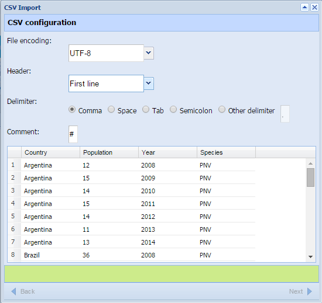This screenshot has width=322, height=303.
Task: Click the Country column header
Action: (x=50, y=152)
